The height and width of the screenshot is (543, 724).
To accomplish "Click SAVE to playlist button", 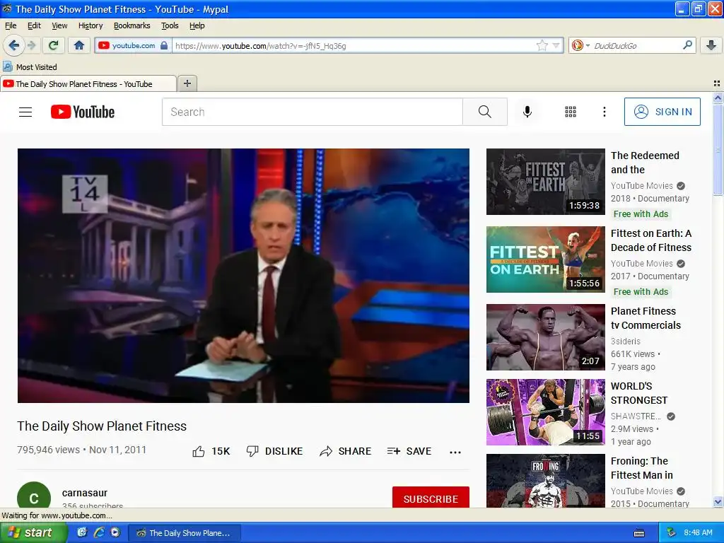I will tap(409, 451).
